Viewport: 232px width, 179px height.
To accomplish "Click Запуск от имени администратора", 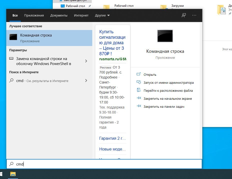I will click(168, 82).
